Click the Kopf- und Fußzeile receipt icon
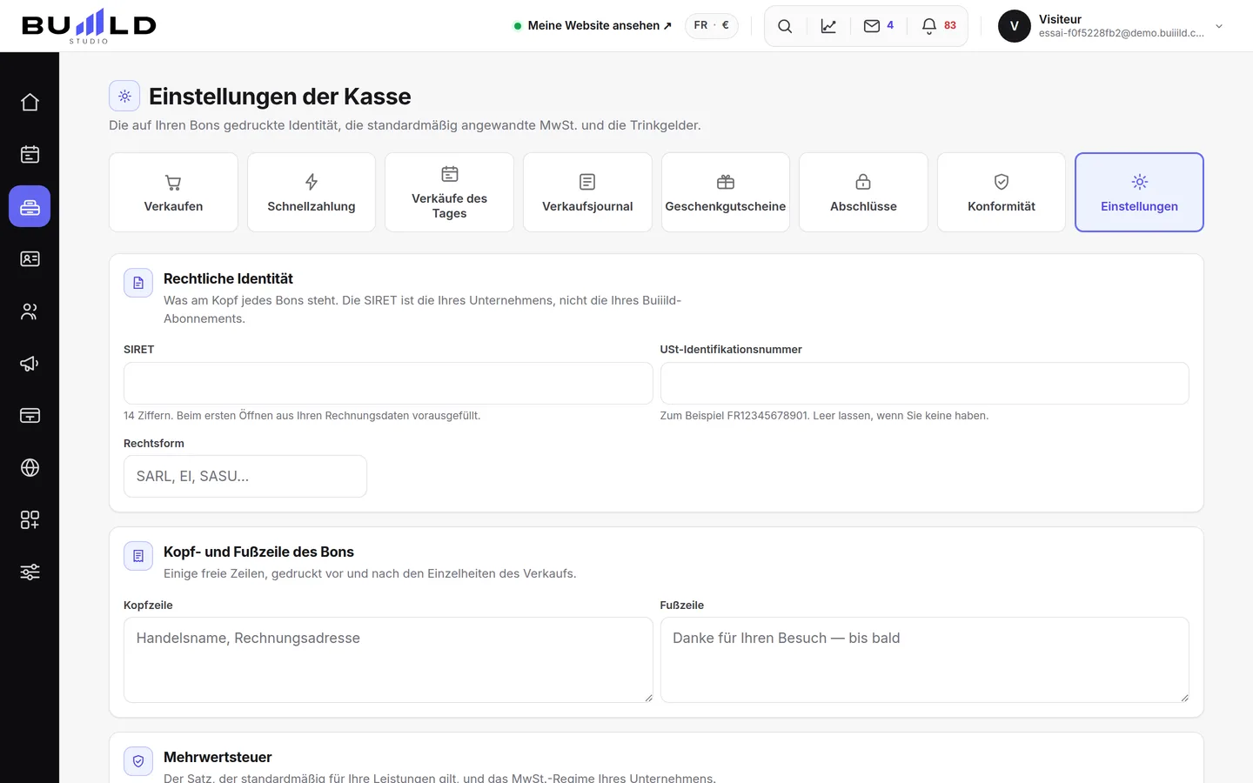The height and width of the screenshot is (783, 1253). 138,556
